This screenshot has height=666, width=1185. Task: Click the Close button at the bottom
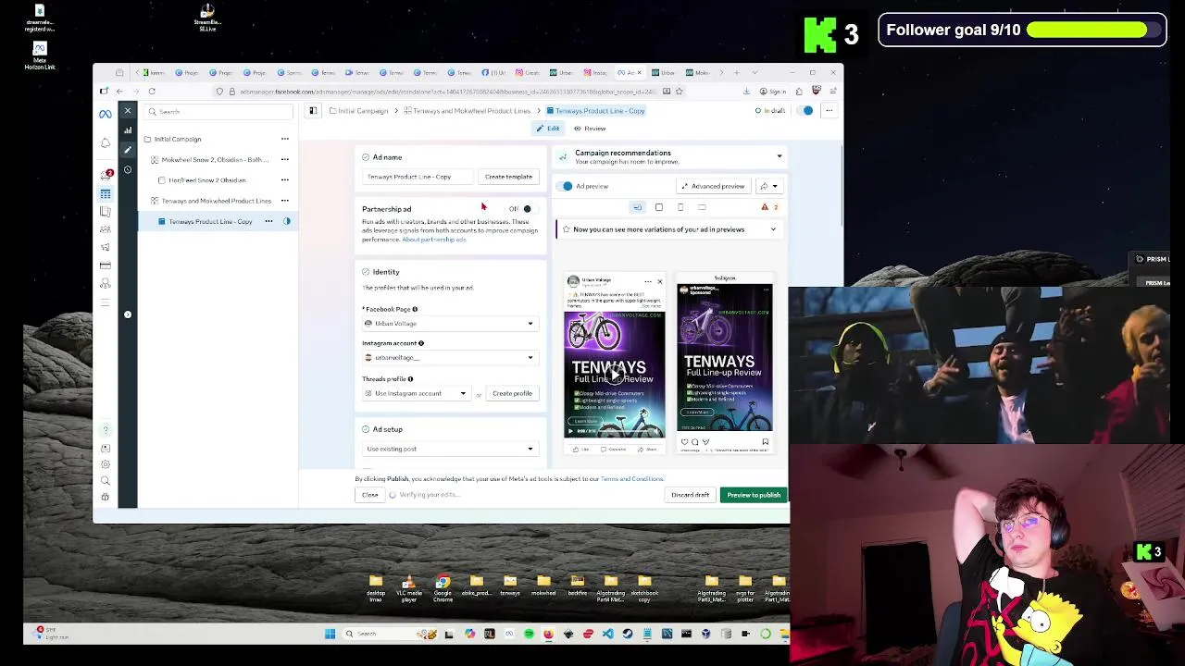[369, 495]
